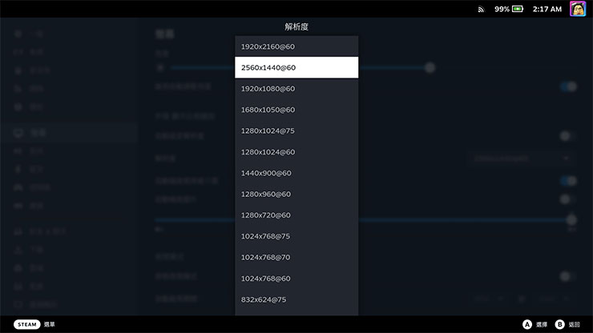593x333 pixels.
Task: Select 1024x768@75 resolution
Action: pos(296,236)
